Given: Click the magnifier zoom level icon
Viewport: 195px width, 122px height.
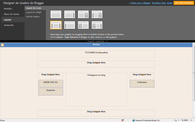Looking at the screenshot, I should click(x=183, y=120).
